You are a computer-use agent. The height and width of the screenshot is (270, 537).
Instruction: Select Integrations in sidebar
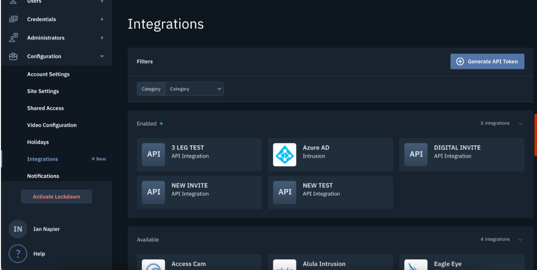42,159
